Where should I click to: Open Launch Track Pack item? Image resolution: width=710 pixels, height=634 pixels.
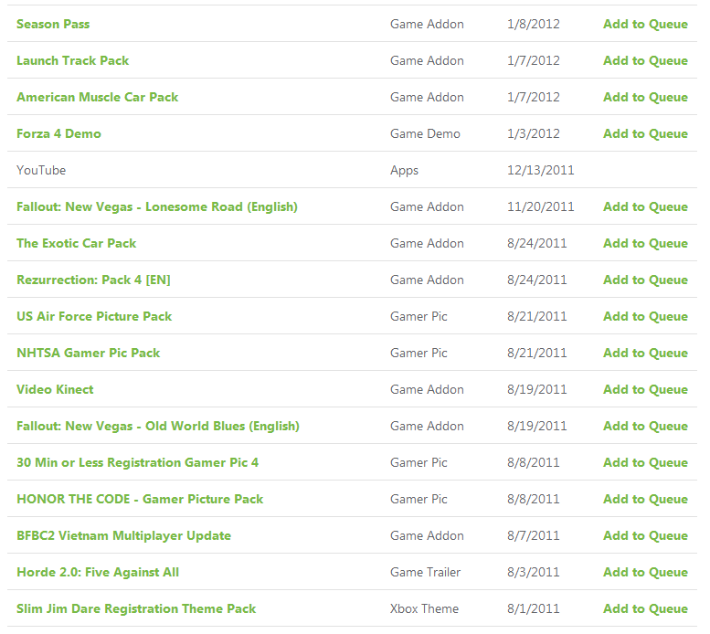[x=73, y=60]
